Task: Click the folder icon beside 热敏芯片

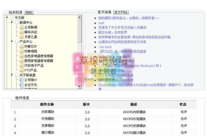Action: (21, 47)
